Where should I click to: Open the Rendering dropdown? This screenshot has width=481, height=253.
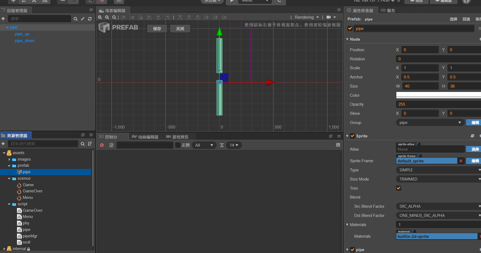click(307, 17)
